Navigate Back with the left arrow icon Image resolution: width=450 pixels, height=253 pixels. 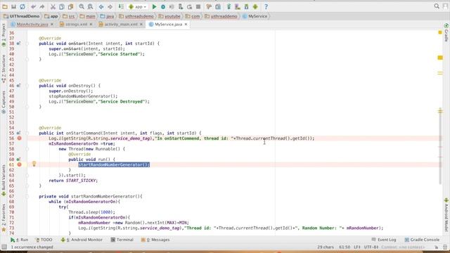coord(101,6)
